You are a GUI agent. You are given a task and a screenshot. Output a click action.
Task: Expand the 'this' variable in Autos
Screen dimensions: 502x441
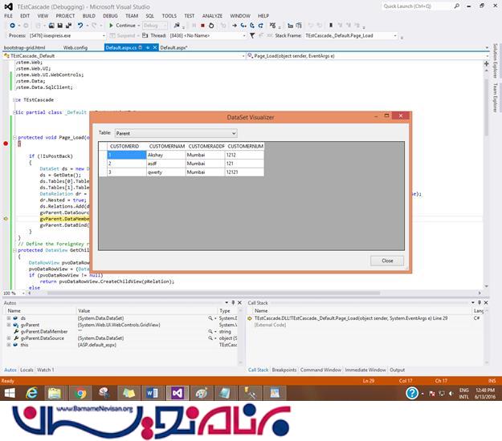(x=9, y=344)
